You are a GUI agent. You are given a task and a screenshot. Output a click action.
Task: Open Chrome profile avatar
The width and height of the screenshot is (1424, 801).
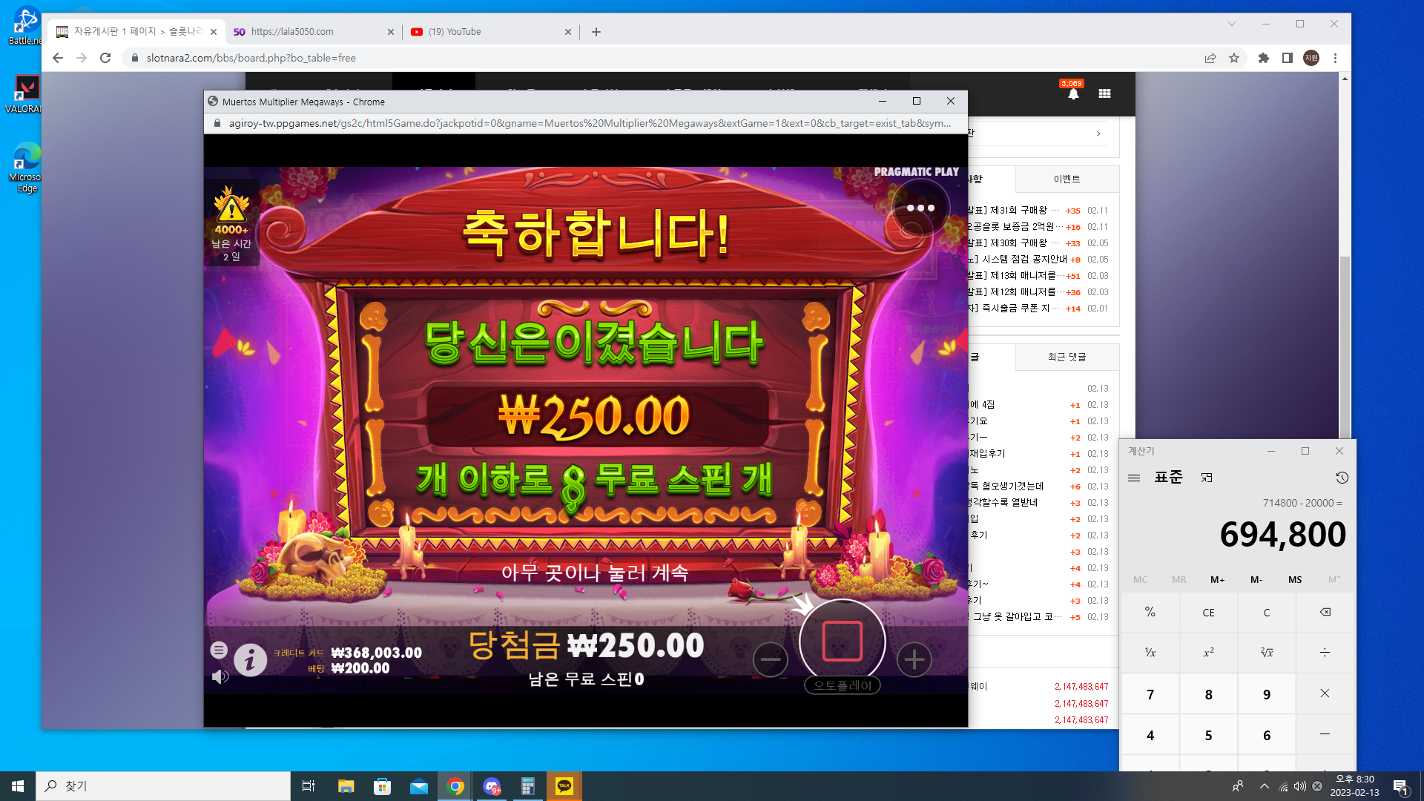coord(1311,58)
